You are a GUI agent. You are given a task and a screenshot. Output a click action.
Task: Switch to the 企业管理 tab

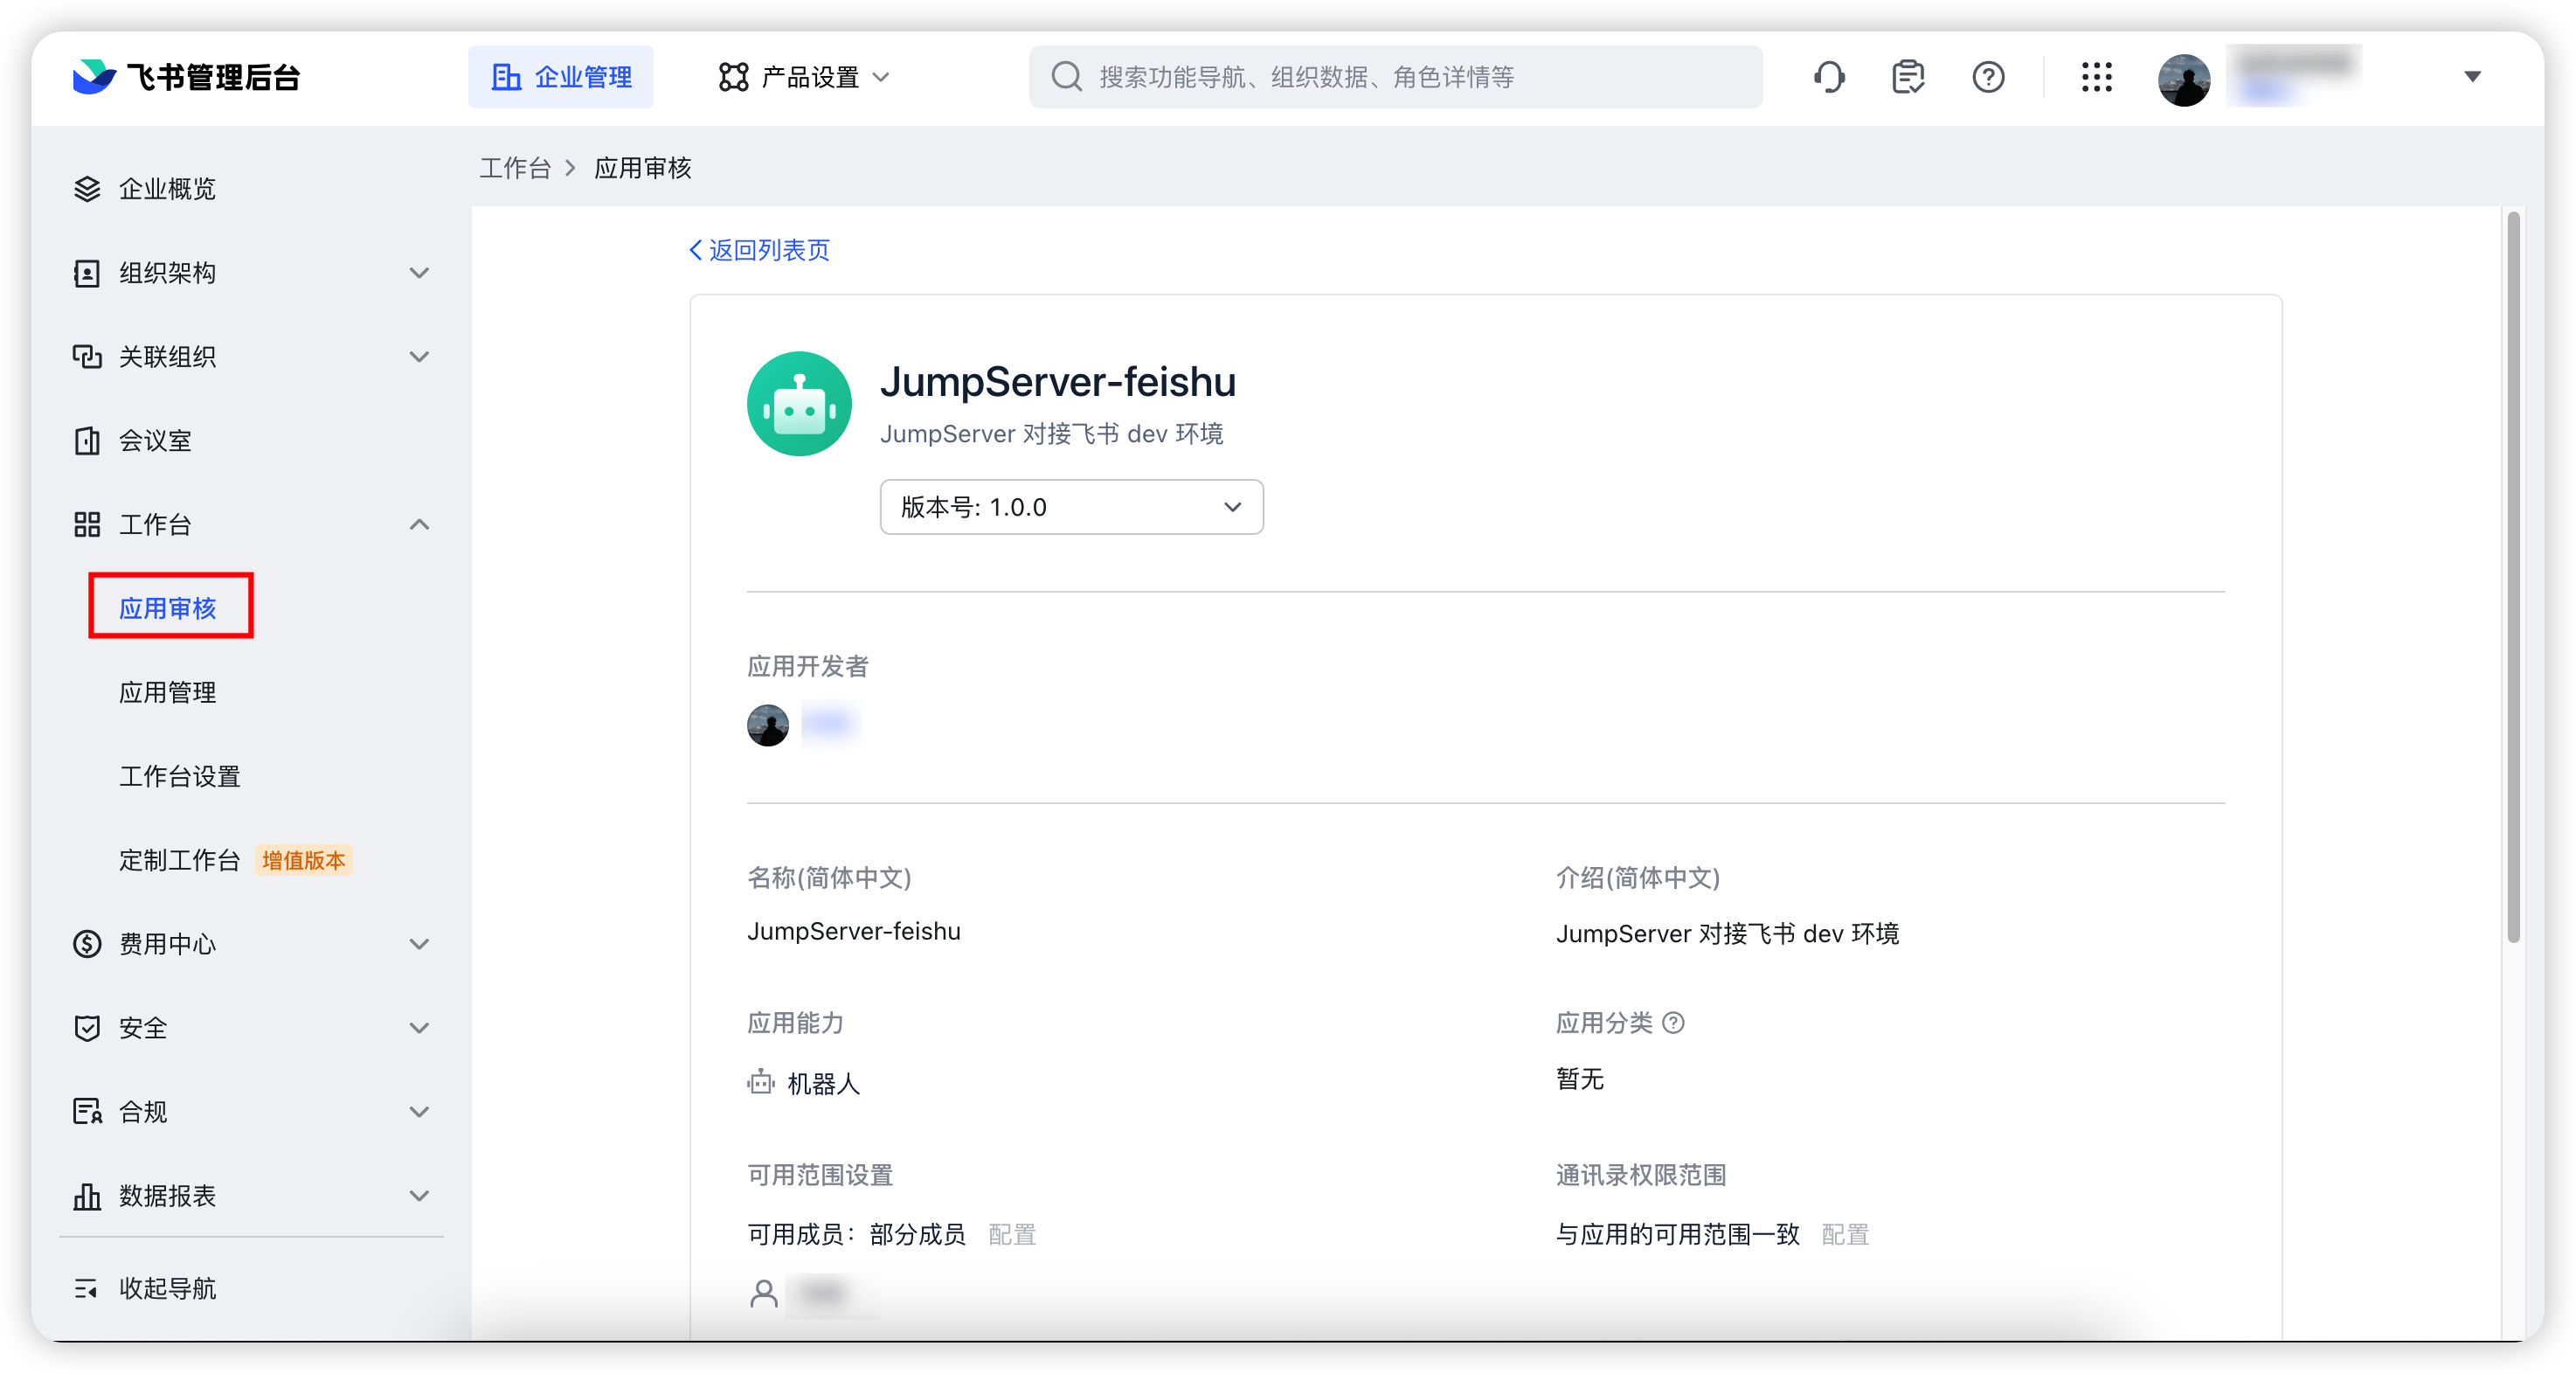[x=561, y=77]
